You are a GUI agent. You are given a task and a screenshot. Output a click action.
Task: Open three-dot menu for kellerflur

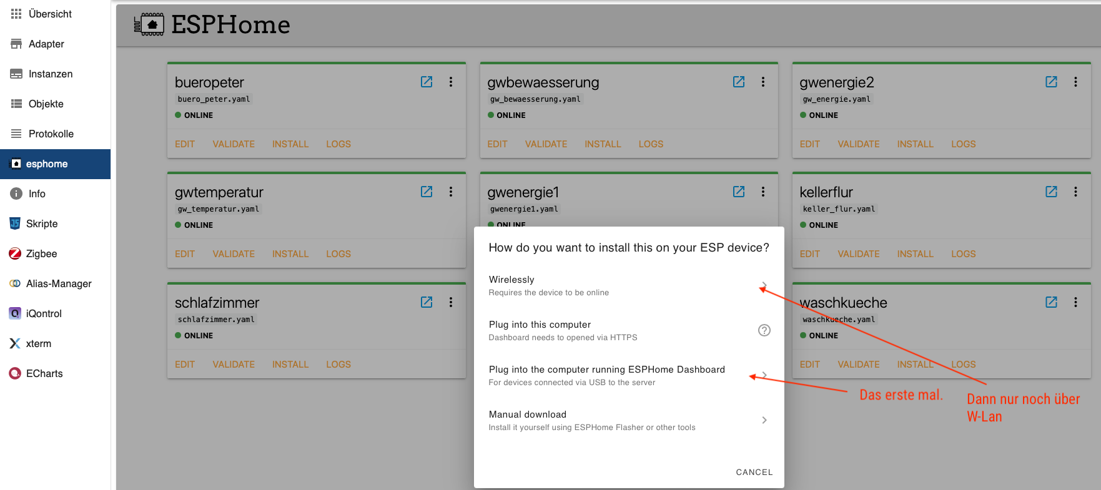[1075, 192]
